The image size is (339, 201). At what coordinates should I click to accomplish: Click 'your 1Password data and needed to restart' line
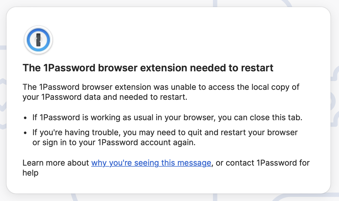click(x=105, y=97)
